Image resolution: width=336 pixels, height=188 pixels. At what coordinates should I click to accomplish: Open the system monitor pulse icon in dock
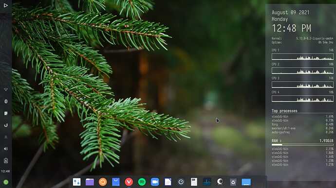[x=207, y=182]
